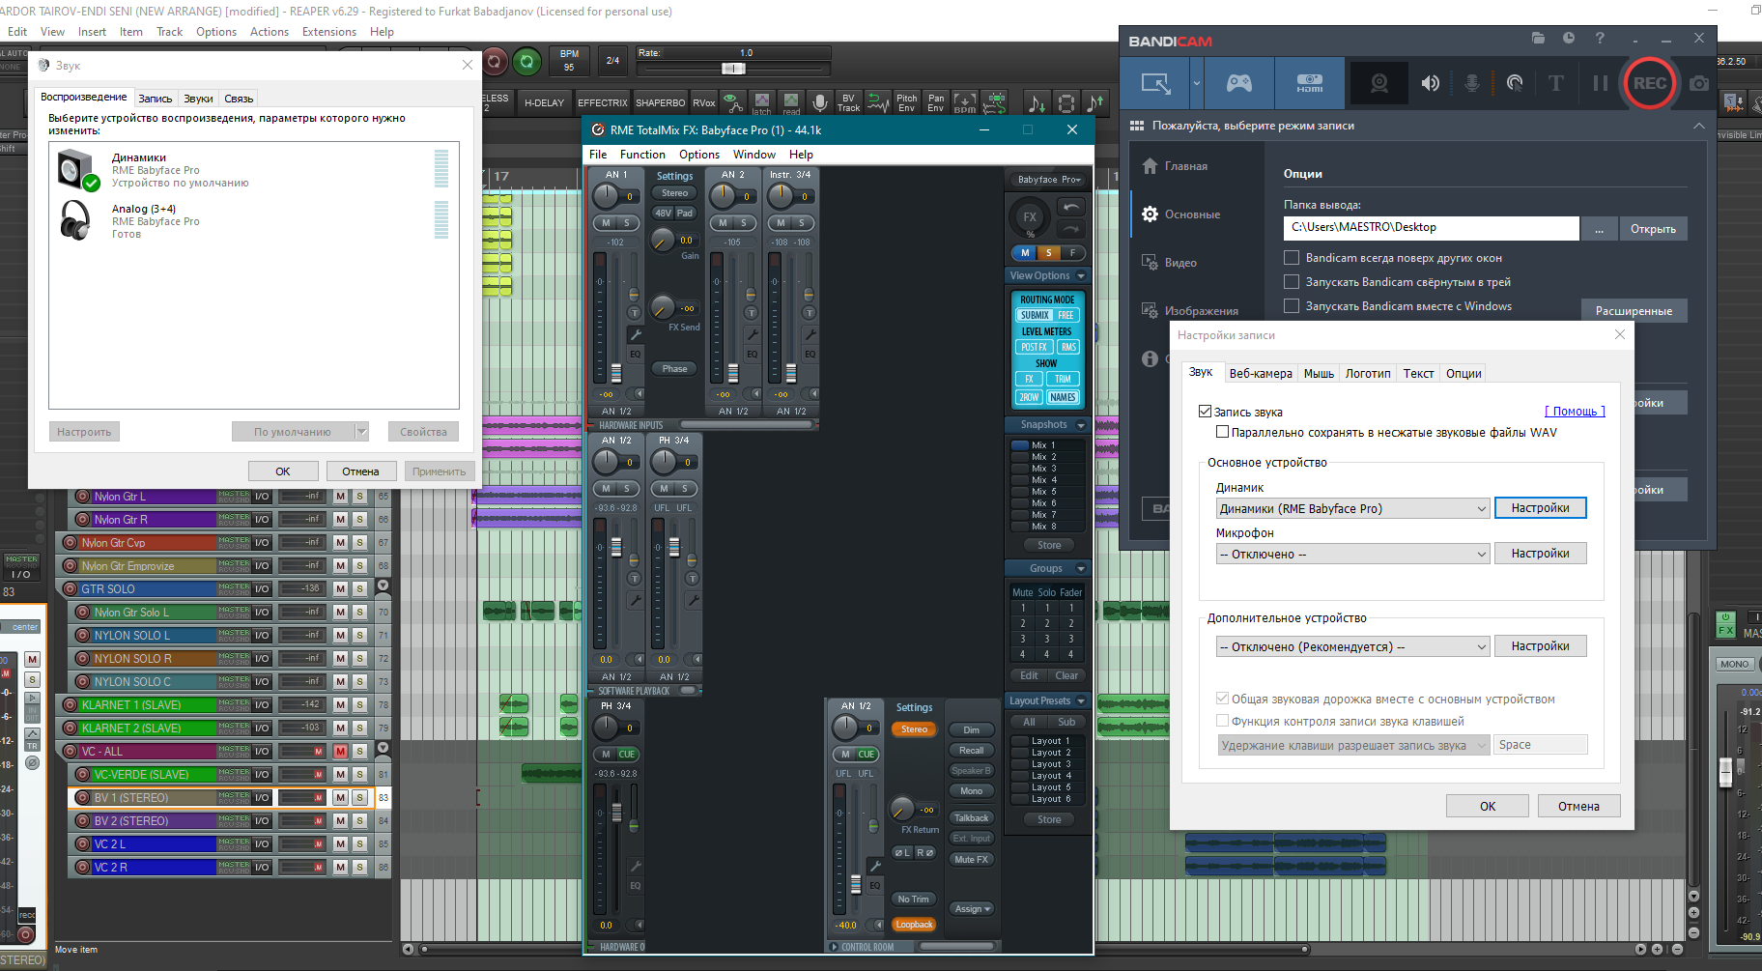1762x971 pixels.
Task: Toggle the Bandicam webcam overlay icon
Action: [x=1379, y=83]
